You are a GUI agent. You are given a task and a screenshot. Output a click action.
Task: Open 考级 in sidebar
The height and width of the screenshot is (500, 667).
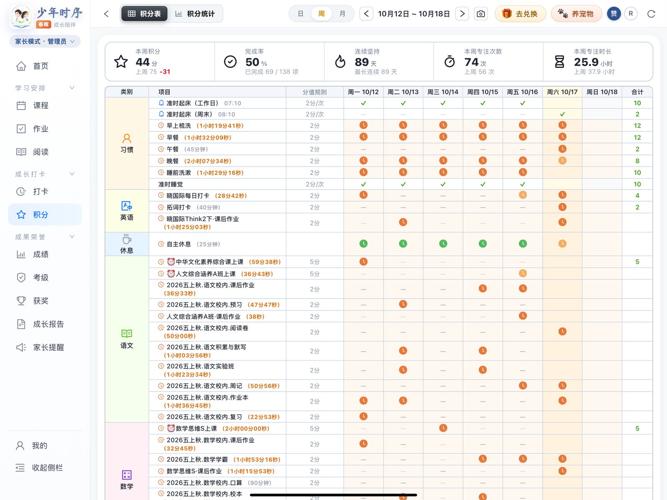pyautogui.click(x=45, y=277)
